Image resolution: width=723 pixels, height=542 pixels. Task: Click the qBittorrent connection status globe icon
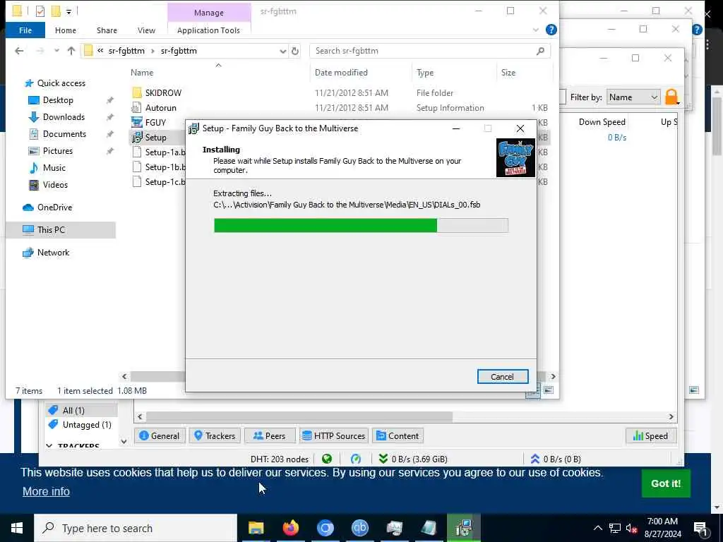[327, 459]
